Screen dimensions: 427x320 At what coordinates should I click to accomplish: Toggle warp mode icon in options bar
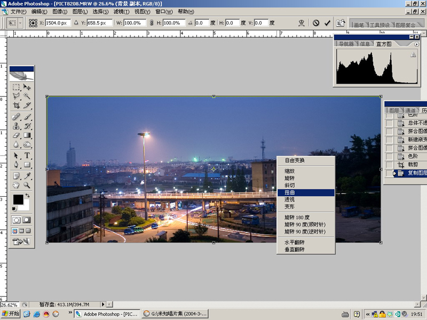[301, 23]
